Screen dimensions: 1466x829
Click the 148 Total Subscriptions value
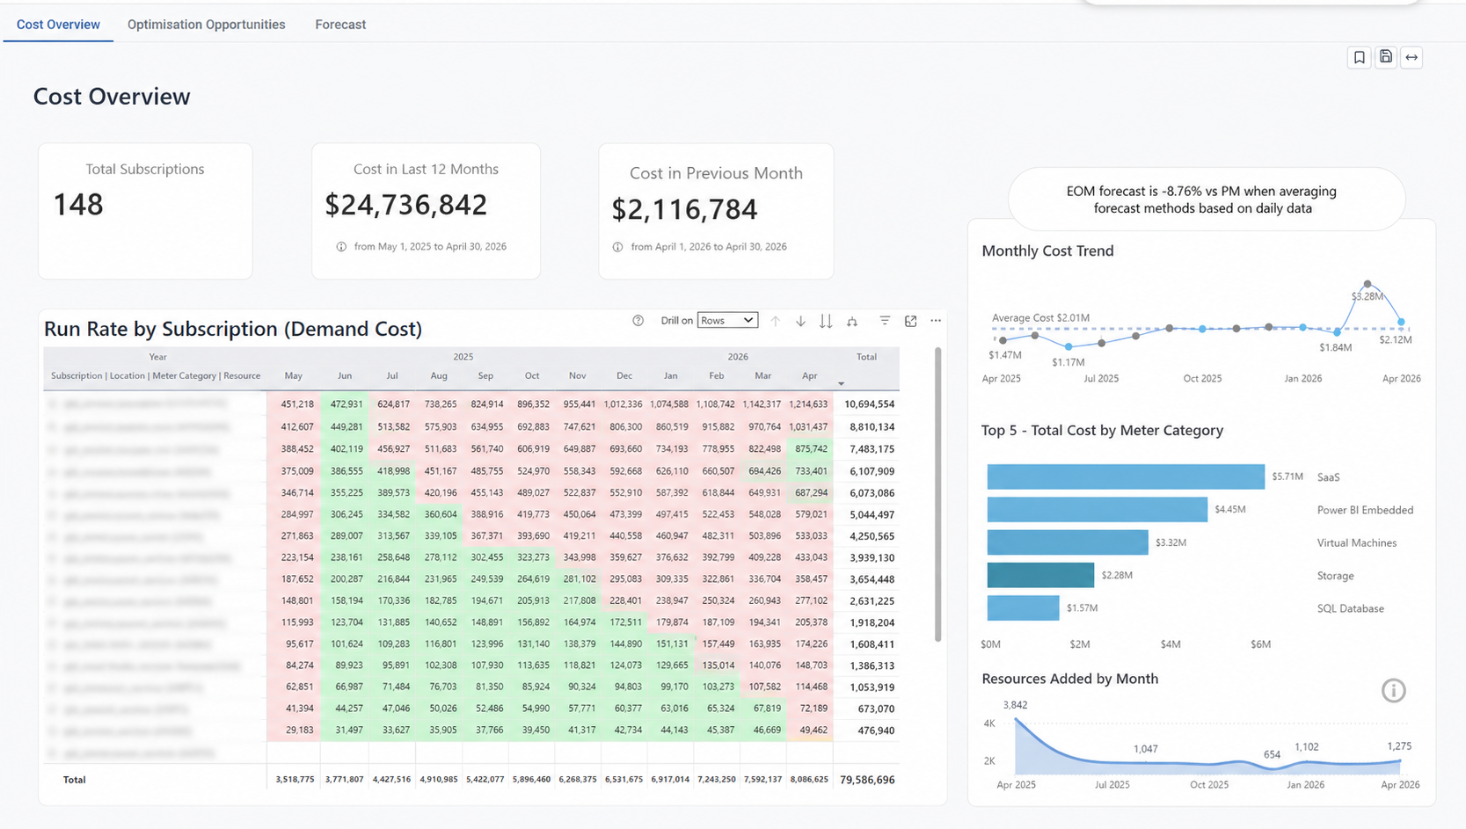click(x=78, y=205)
